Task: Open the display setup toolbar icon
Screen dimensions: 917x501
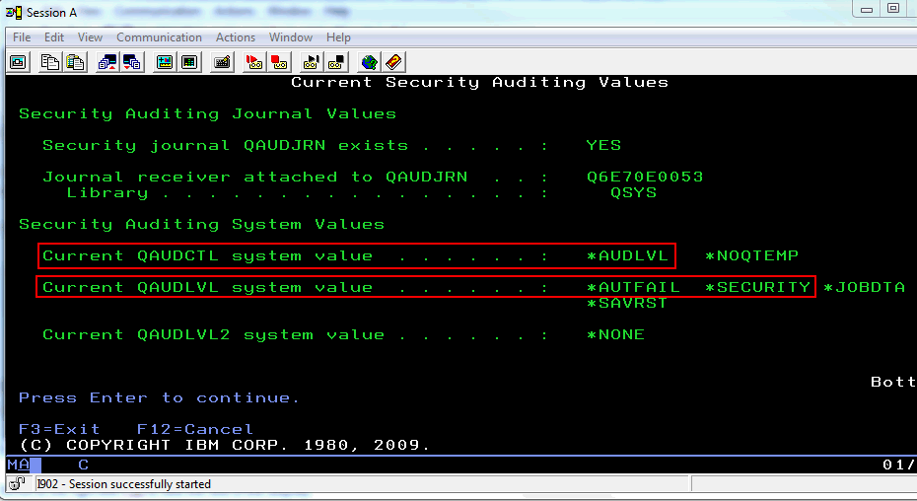Action: 165,62
